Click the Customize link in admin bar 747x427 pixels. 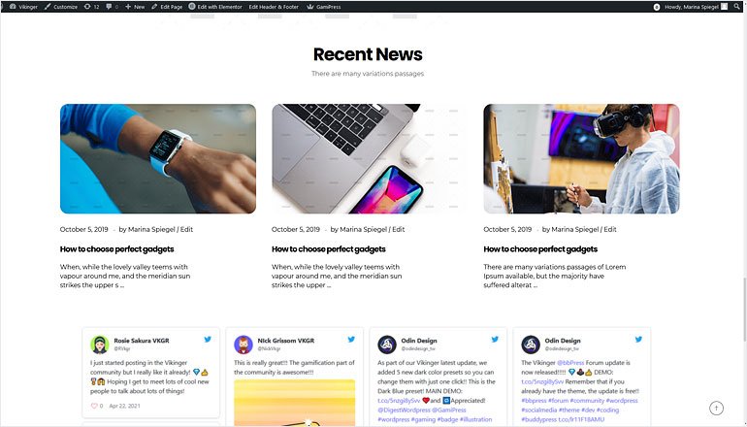60,7
